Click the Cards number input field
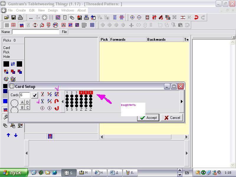Screen dimensions: 236x177 click(x=25, y=95)
